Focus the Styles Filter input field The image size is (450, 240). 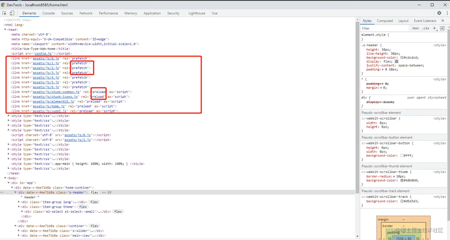click(x=385, y=28)
